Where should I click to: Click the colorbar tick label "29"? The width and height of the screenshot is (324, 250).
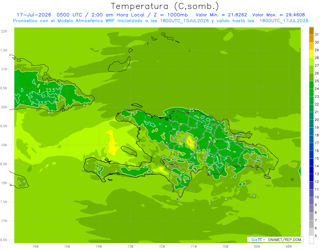[x=317, y=50]
